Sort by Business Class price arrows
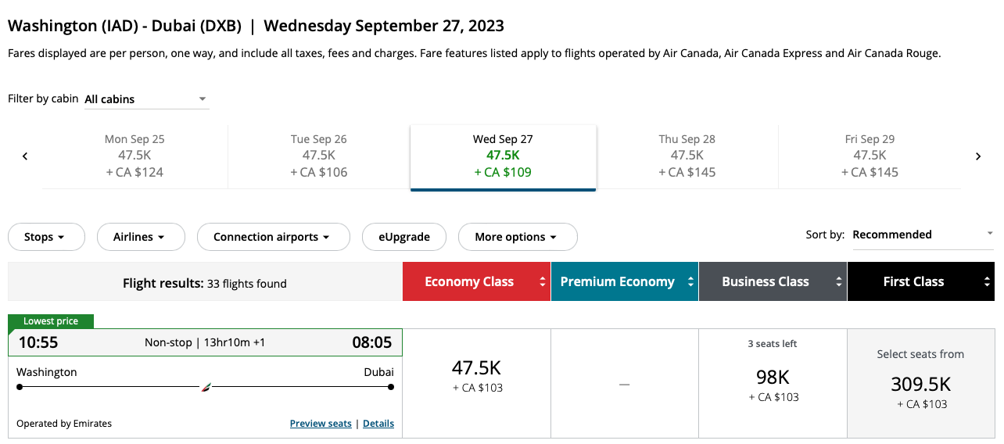The height and width of the screenshot is (444, 1004). tap(839, 281)
